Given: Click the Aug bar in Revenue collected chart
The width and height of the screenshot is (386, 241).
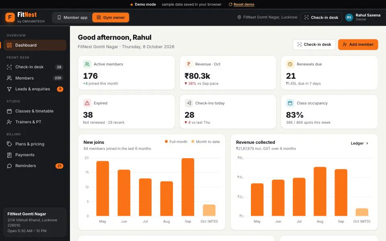Looking at the screenshot, I should (320, 192).
